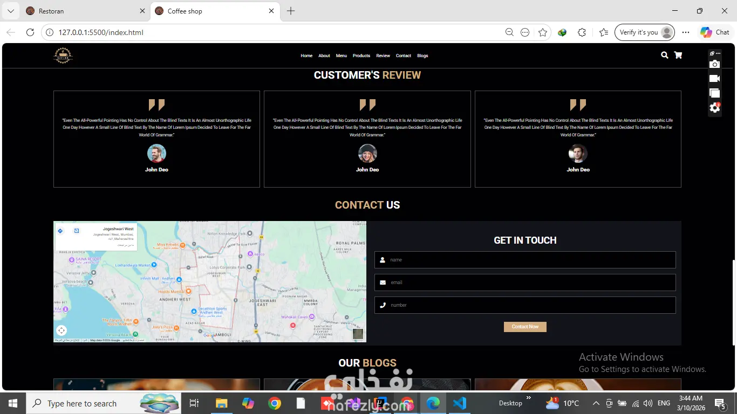Click the stacked windows gallery icon

coord(714,93)
